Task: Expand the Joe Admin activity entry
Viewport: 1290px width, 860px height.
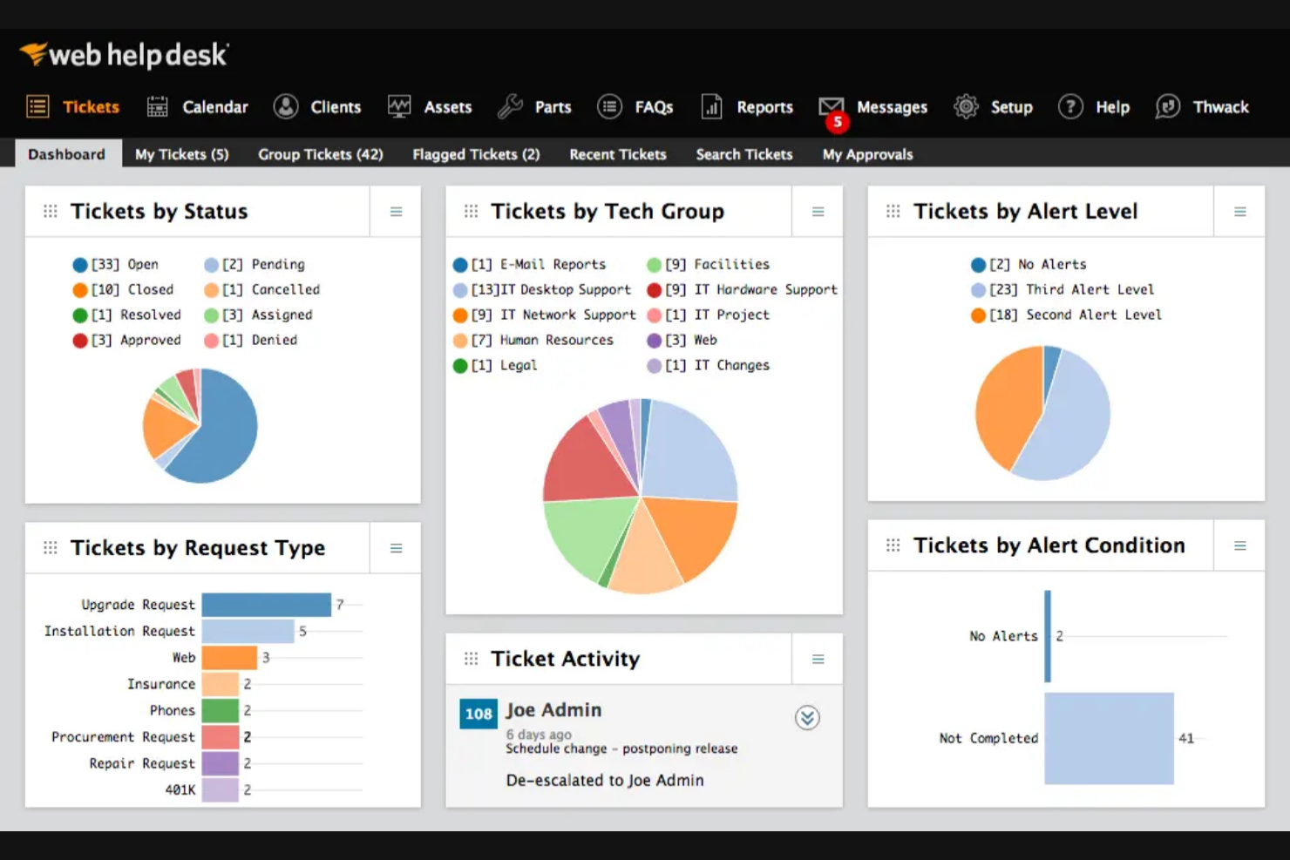Action: tap(807, 718)
